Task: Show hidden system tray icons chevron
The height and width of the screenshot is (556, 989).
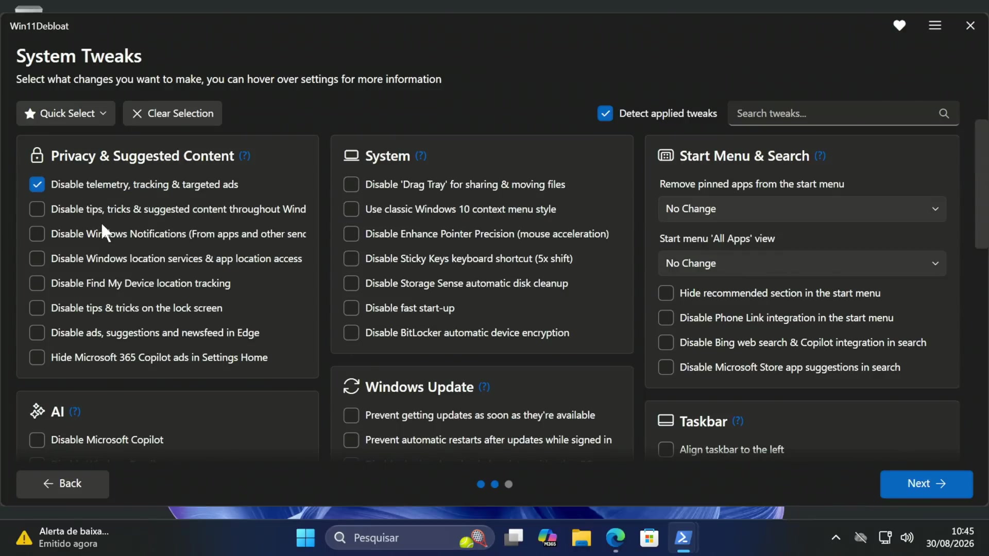Action: [835, 537]
